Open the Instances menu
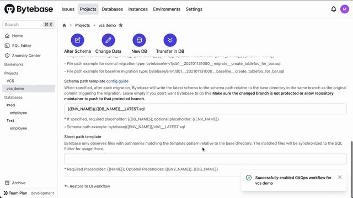The height and width of the screenshot is (198, 353). point(138,9)
